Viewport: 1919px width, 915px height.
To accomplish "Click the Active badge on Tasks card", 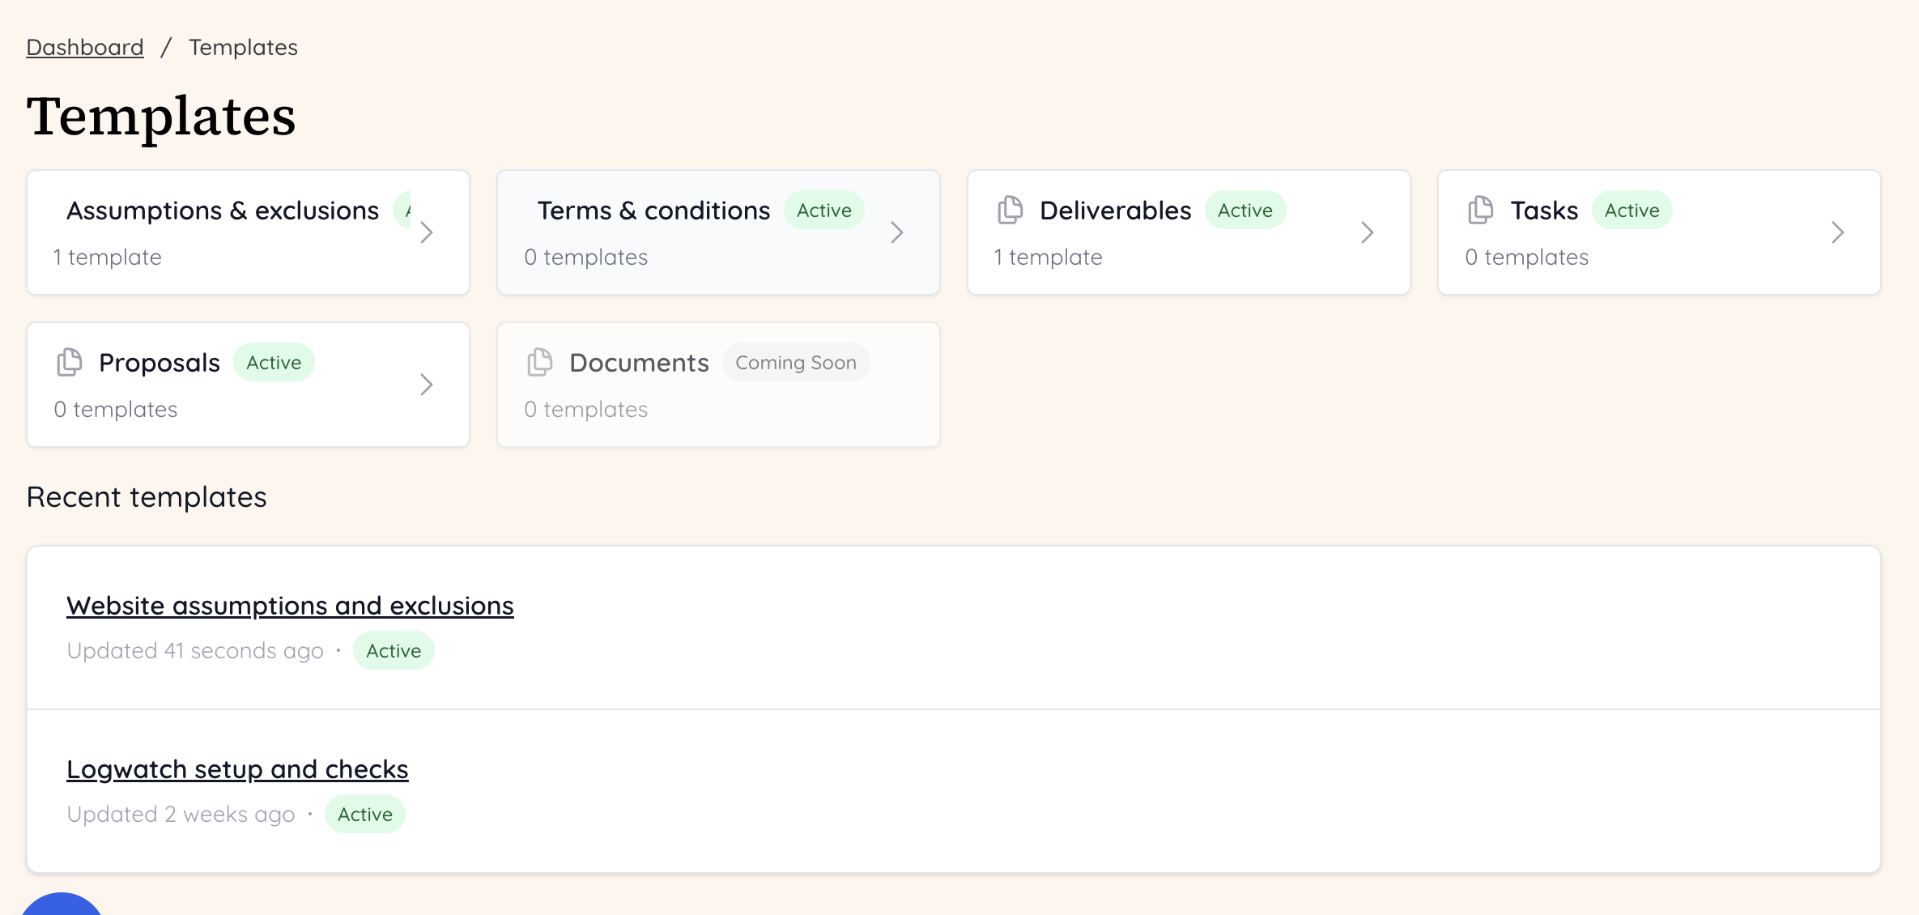I will [1632, 211].
